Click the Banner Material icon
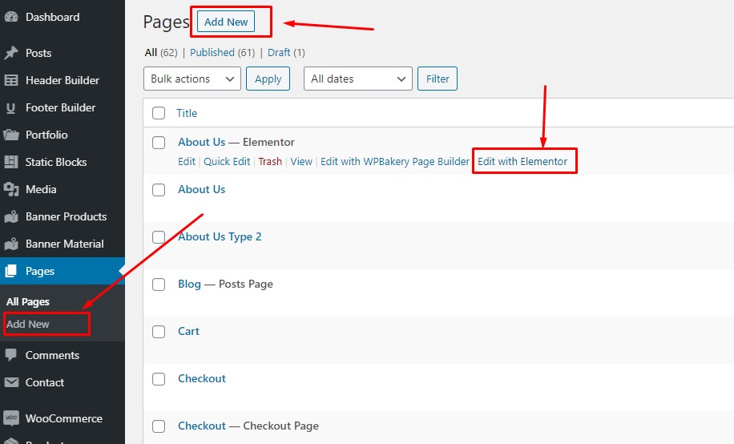This screenshot has width=734, height=444. (x=11, y=244)
